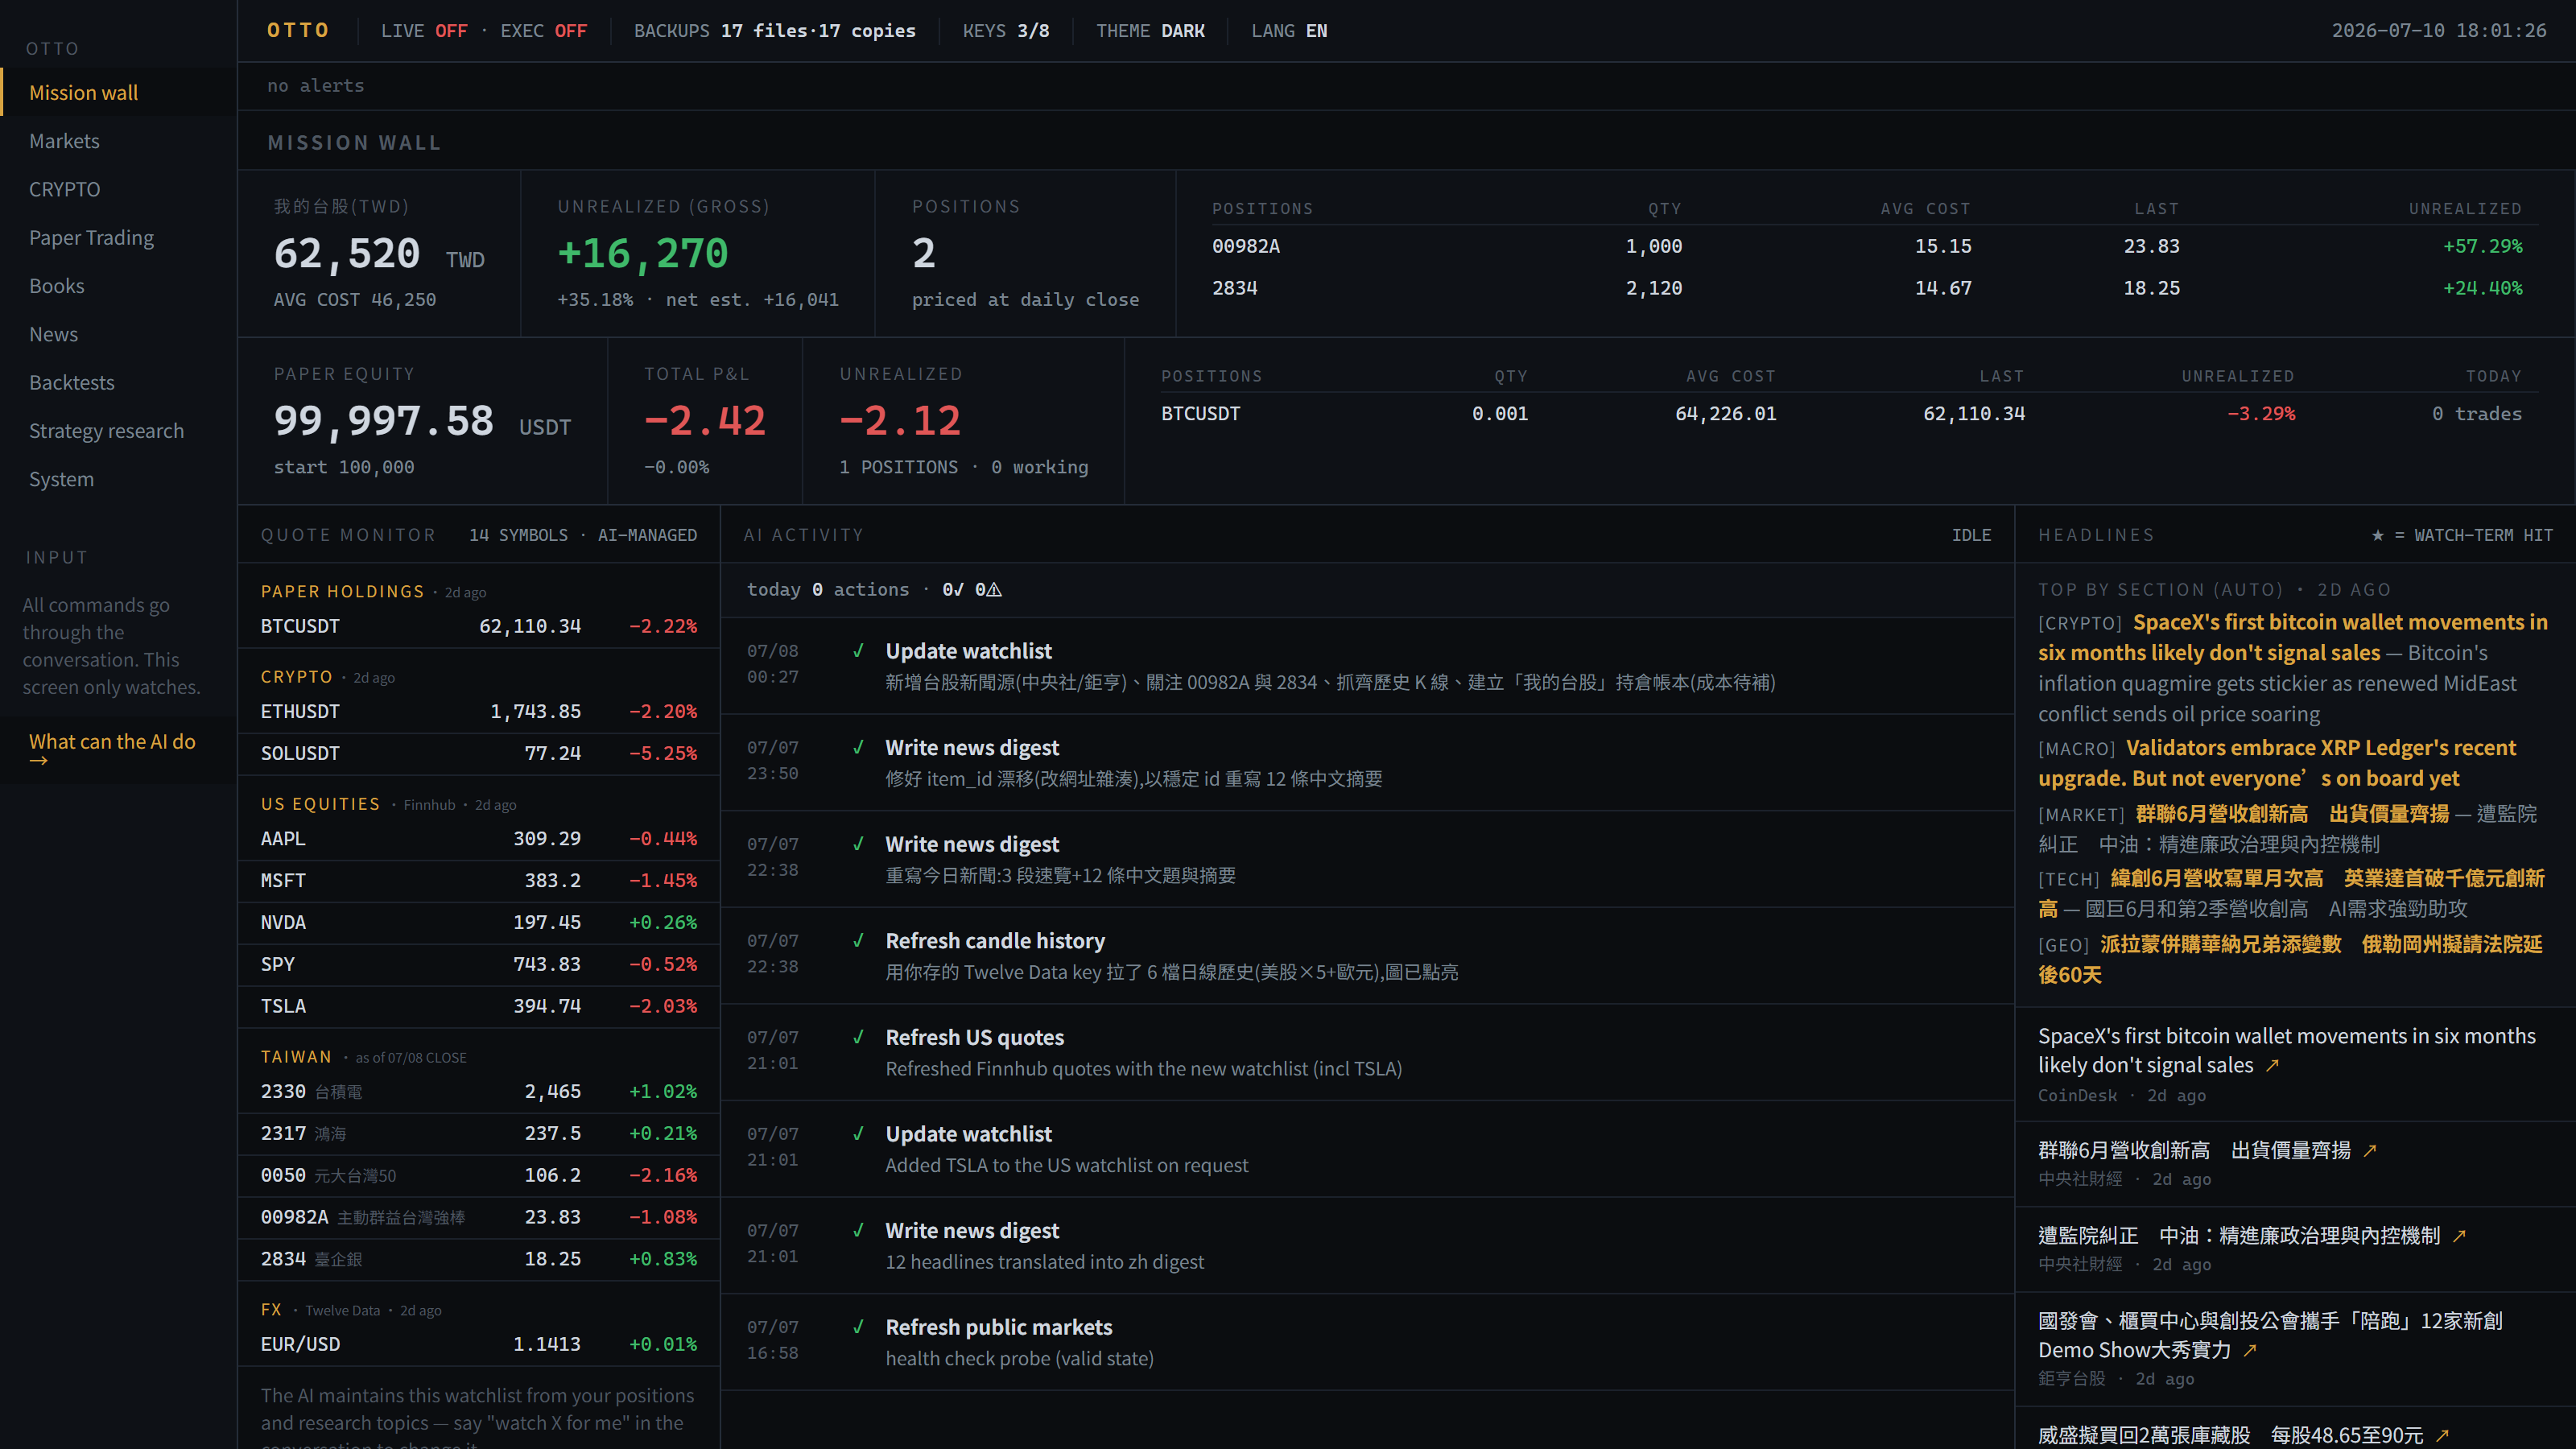
Task: Click the -2.42 total P&L value
Action: [x=705, y=421]
